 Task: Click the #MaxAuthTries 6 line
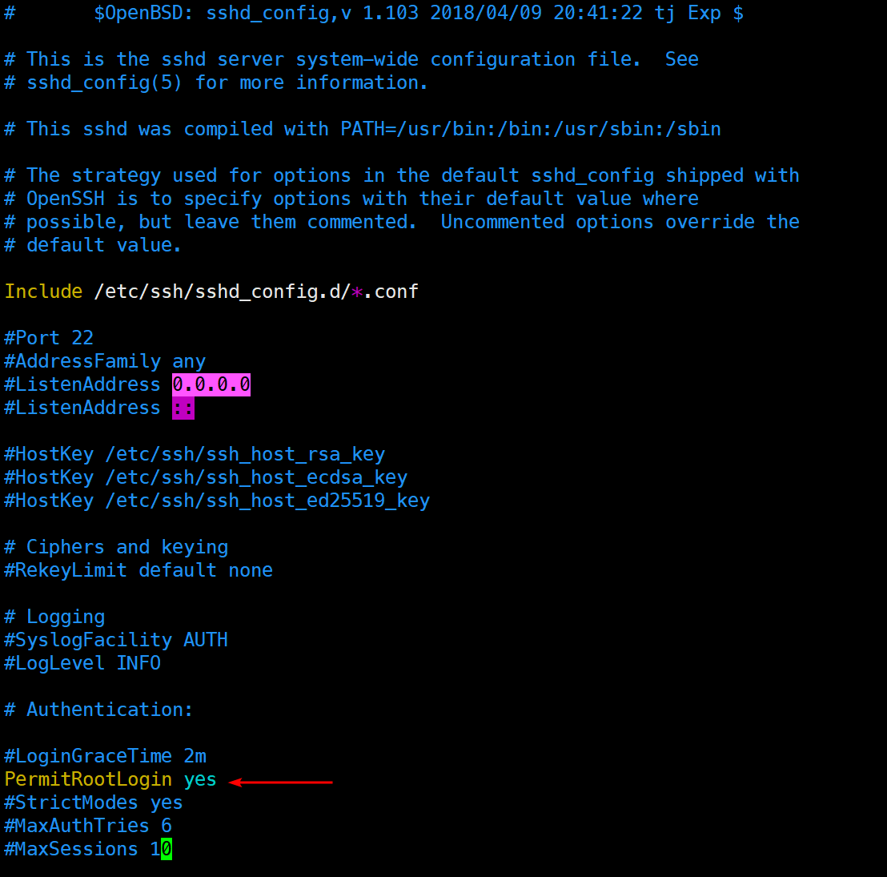tap(88, 826)
